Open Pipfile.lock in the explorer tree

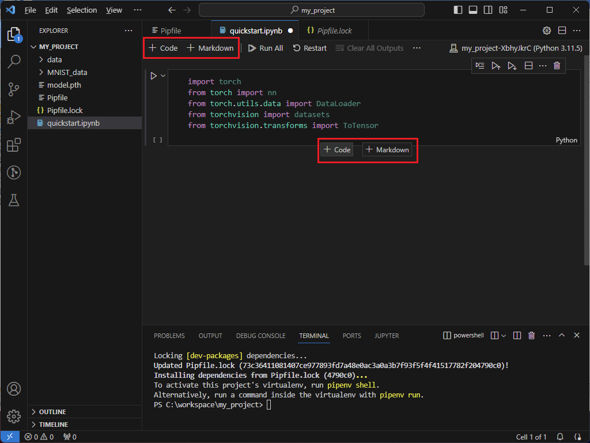[x=85, y=110]
